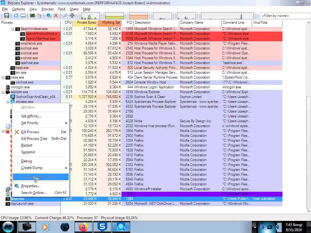The width and height of the screenshot is (311, 233).
Task: Click the Refresh Now toolbar icon
Action: pos(16,15)
